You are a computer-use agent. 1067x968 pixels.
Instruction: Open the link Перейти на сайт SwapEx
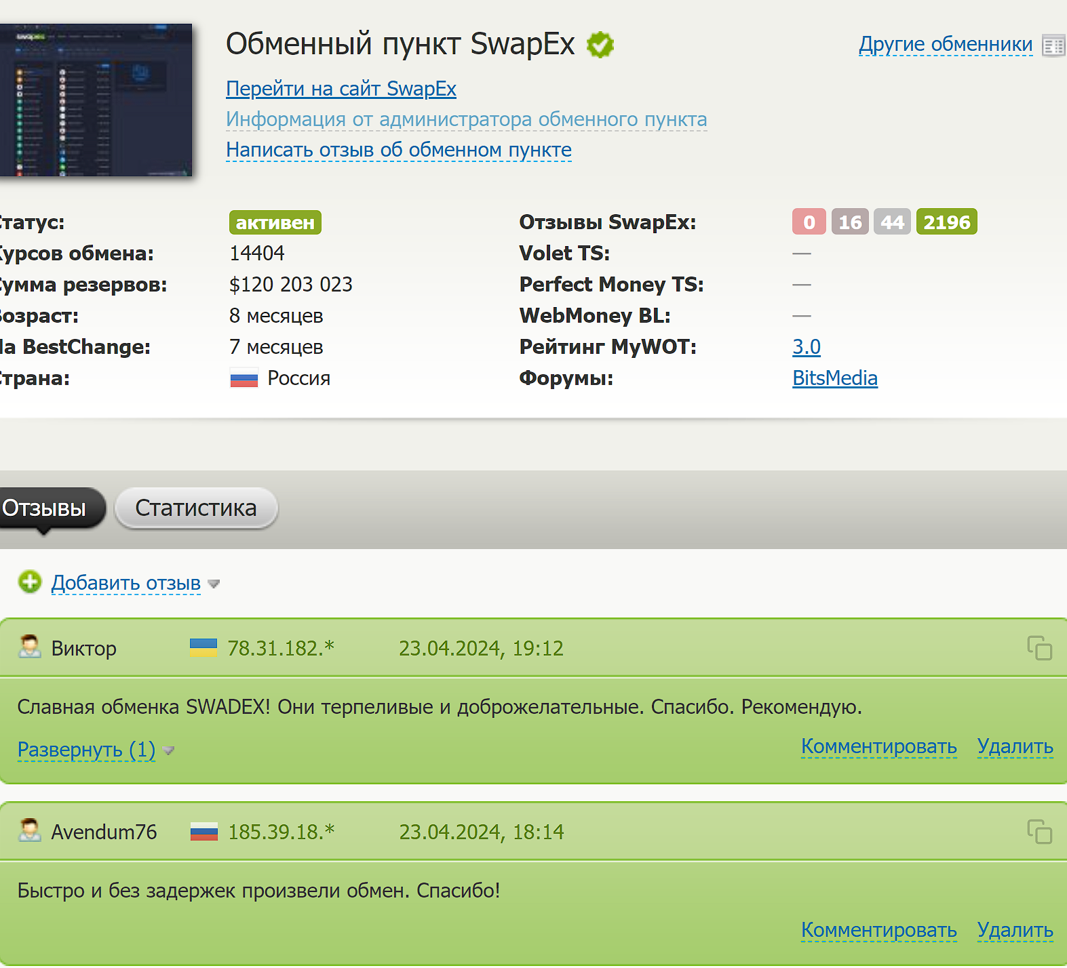[341, 89]
